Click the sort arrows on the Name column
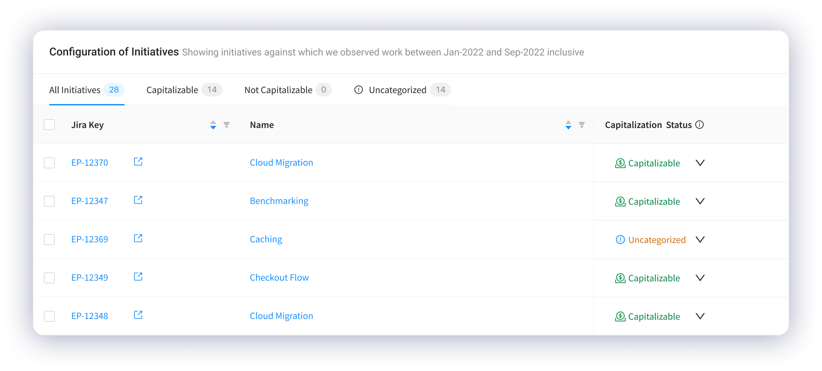 pyautogui.click(x=568, y=125)
